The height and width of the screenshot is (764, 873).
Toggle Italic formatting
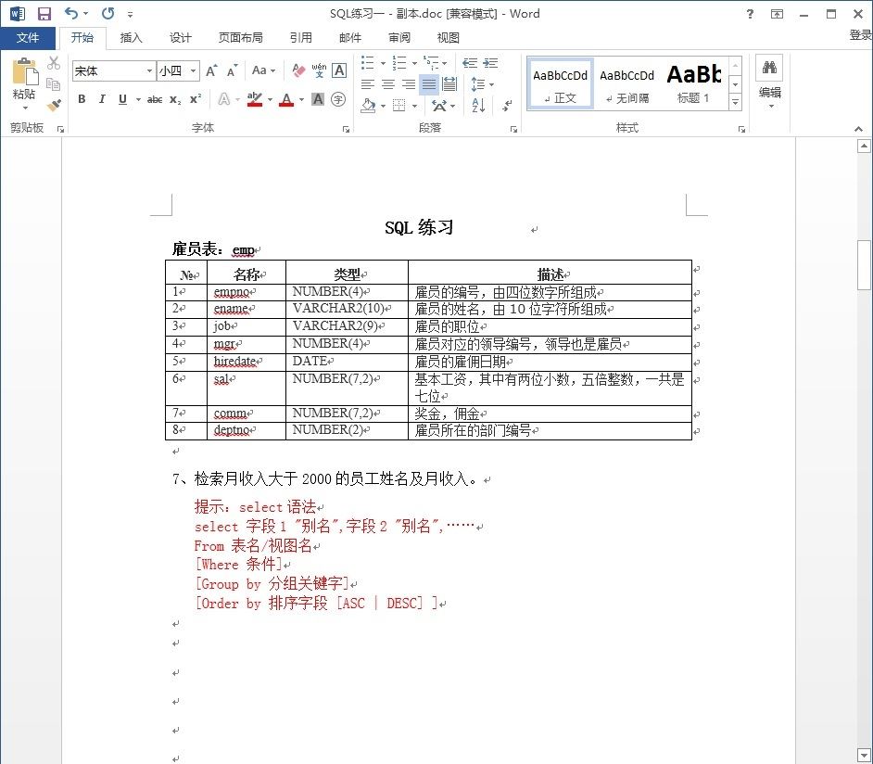pyautogui.click(x=102, y=100)
